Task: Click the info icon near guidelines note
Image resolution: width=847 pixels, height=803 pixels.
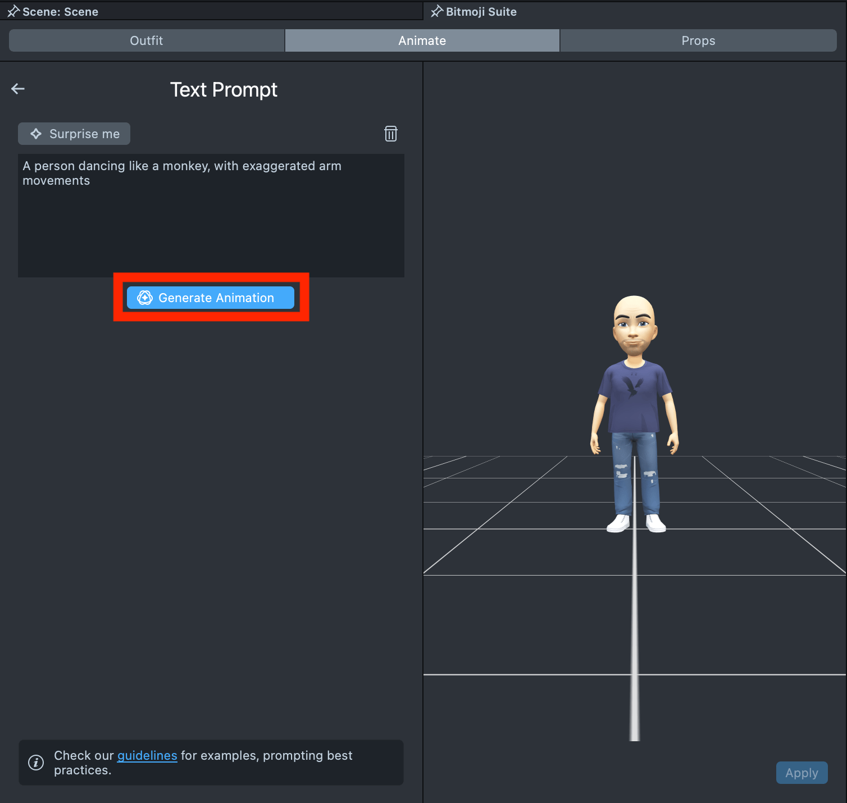Action: (36, 763)
